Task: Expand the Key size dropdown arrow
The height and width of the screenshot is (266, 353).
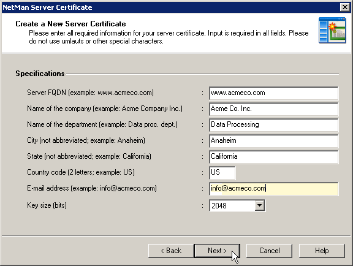Action: (x=260, y=205)
